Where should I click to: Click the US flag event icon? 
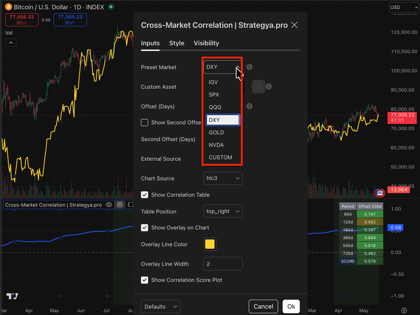click(380, 192)
